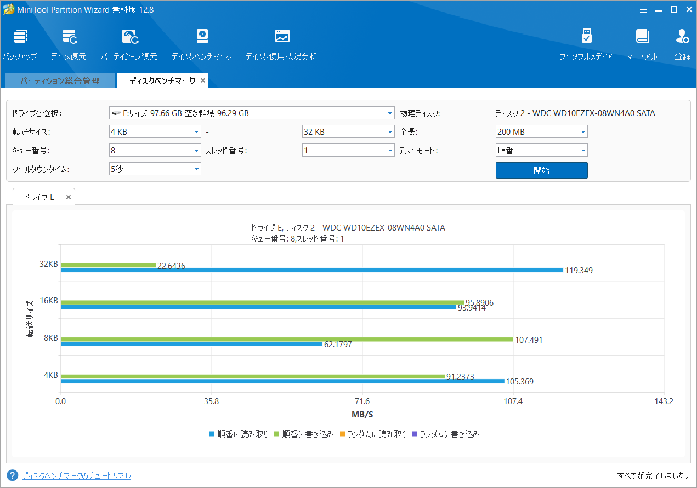Launch パーティション復元 partition recovery
The height and width of the screenshot is (488, 697).
tap(129, 43)
